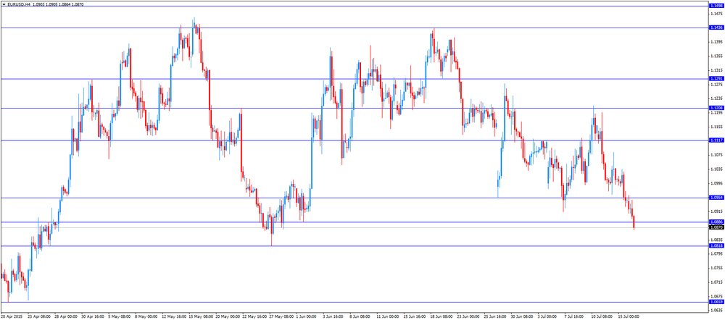Image resolution: width=725 pixels, height=320 pixels.
Task: Click the 1.0795 price axis value
Action: (x=717, y=254)
